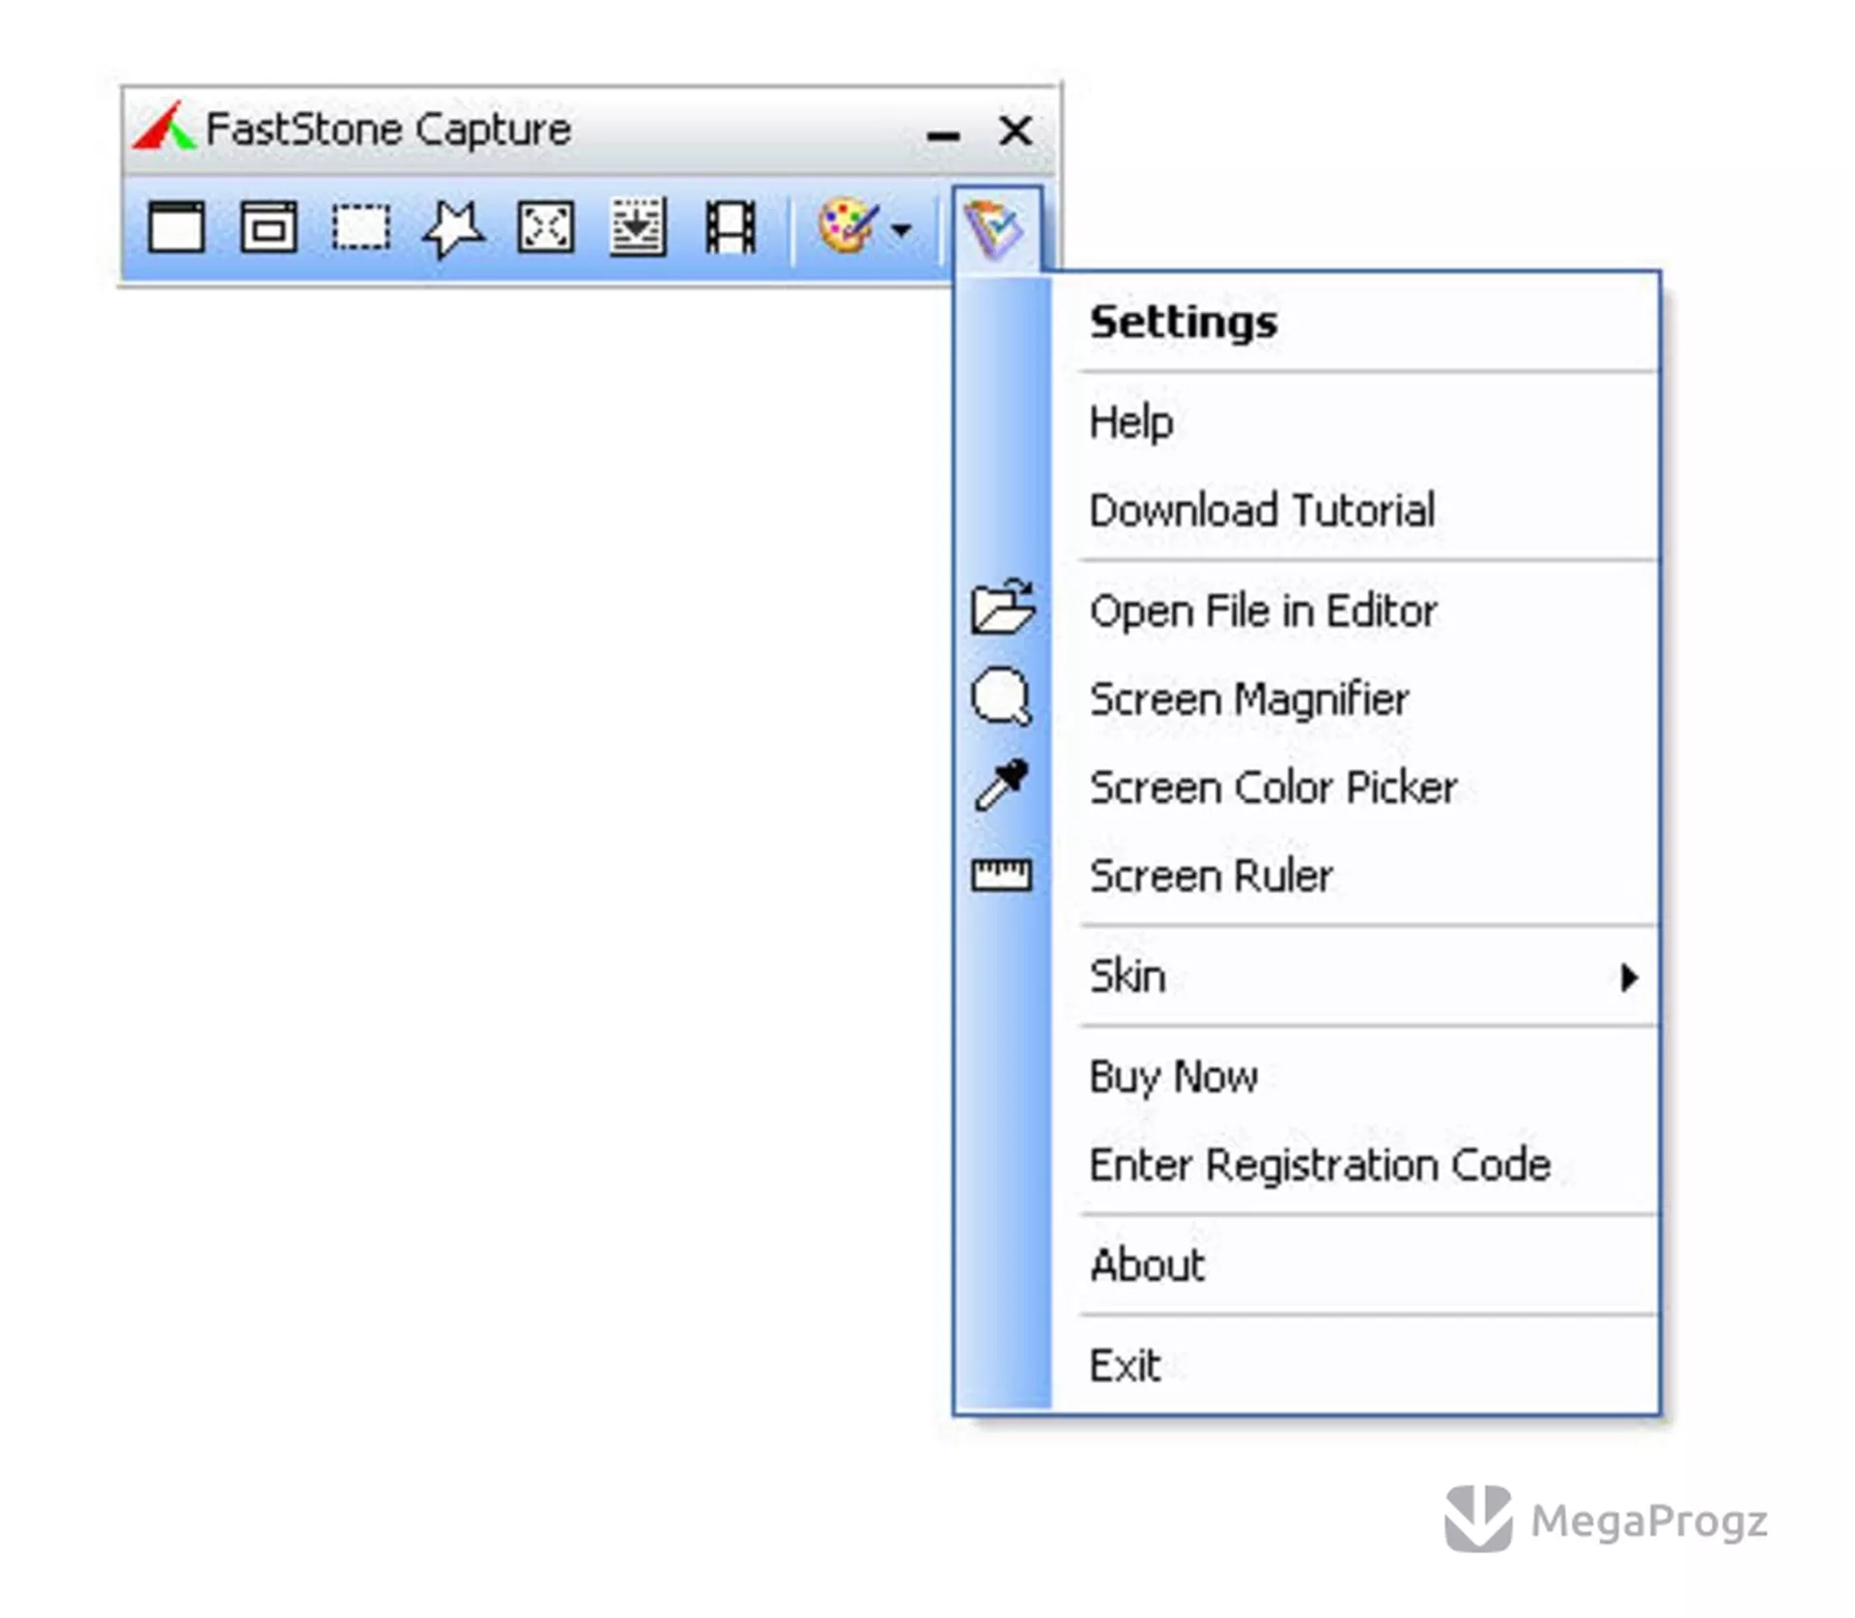The image size is (1855, 1618).
Task: Close the FastStone Capture panel
Action: click(x=1015, y=129)
